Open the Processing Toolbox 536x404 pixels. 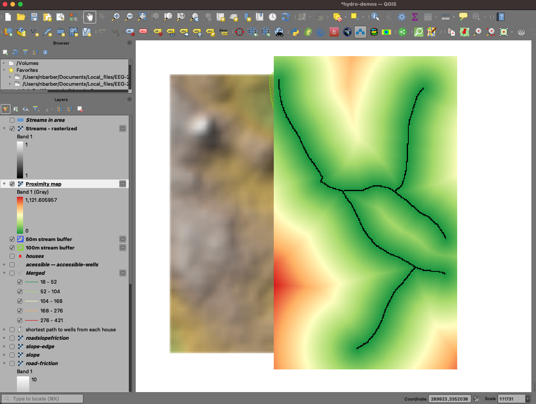tap(401, 17)
